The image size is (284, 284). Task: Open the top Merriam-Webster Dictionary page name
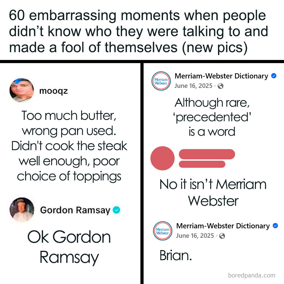tap(221, 76)
